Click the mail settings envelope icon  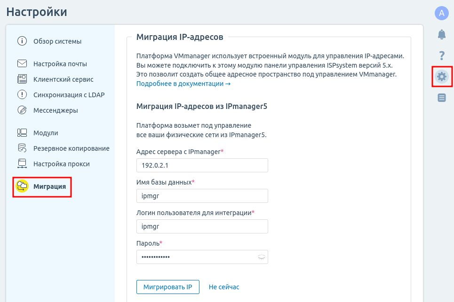pyautogui.click(x=22, y=64)
